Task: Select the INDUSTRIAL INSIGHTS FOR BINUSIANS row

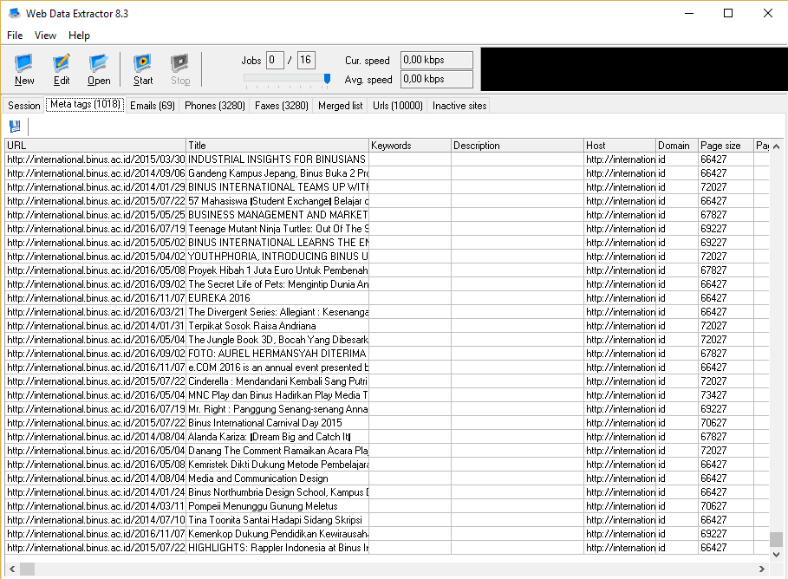Action: pyautogui.click(x=387, y=159)
